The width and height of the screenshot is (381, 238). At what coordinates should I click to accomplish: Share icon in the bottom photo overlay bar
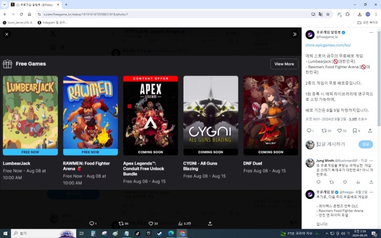click(x=210, y=223)
